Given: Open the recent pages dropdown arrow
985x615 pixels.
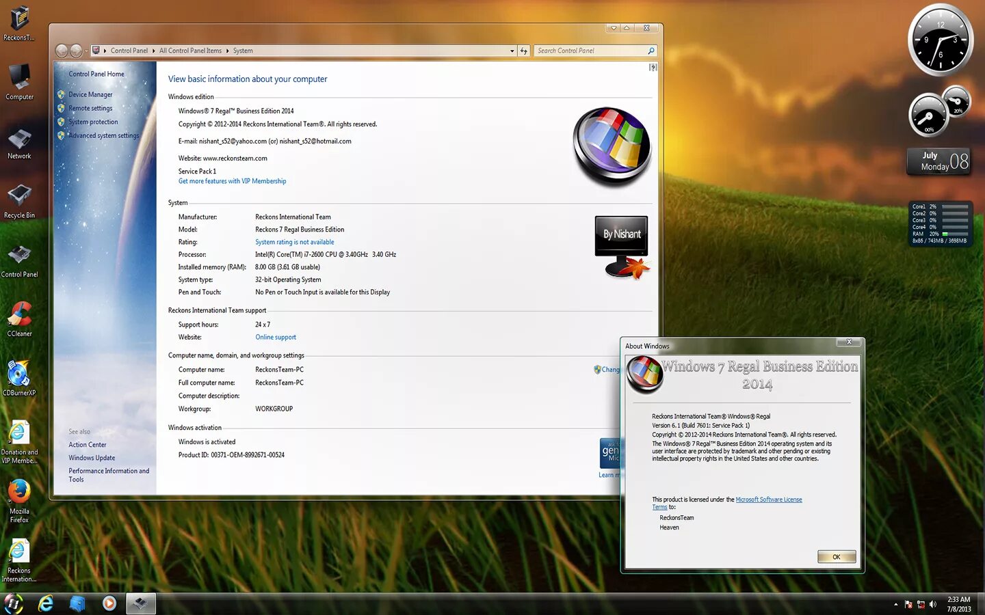Looking at the screenshot, I should tap(86, 51).
